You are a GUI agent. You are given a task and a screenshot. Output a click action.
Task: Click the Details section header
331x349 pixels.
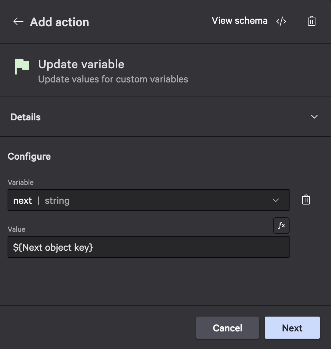[x=26, y=117]
